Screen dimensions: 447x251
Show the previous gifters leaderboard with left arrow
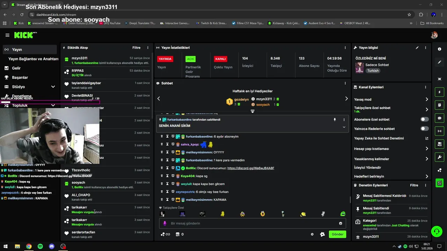159,99
